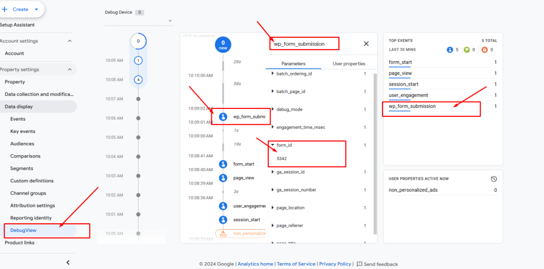This screenshot has height=269, width=544.
Task: Collapse the Property settings section
Action: (x=70, y=70)
